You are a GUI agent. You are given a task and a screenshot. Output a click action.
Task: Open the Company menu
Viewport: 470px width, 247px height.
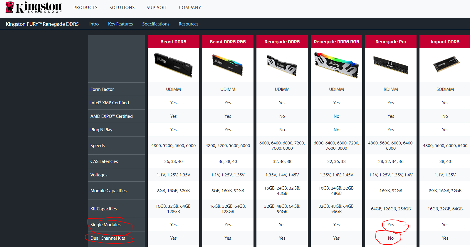[190, 8]
